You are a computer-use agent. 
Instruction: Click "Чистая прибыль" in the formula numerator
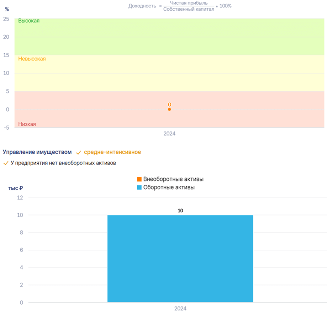pos(189,3)
